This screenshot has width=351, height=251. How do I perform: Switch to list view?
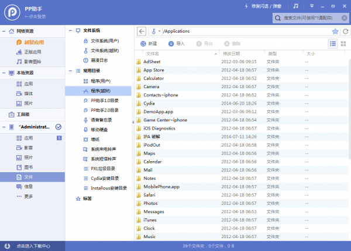point(333,44)
